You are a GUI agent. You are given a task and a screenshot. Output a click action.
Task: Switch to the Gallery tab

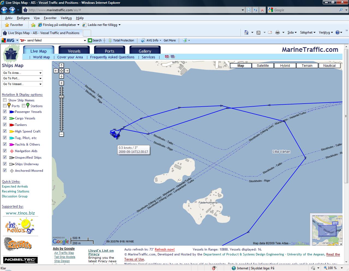pyautogui.click(x=145, y=51)
